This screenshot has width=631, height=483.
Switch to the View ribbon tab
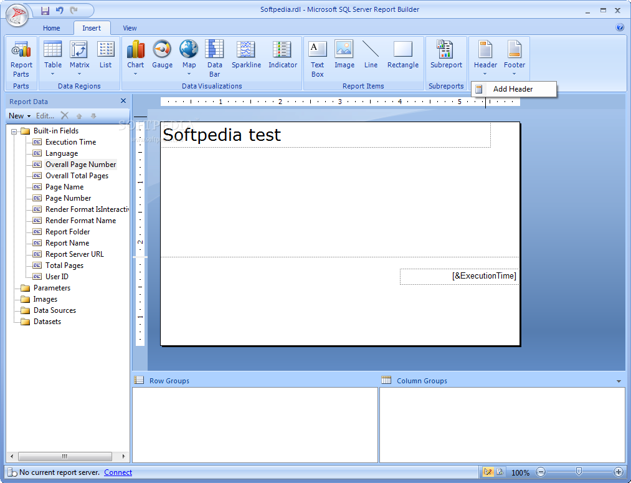coord(130,28)
